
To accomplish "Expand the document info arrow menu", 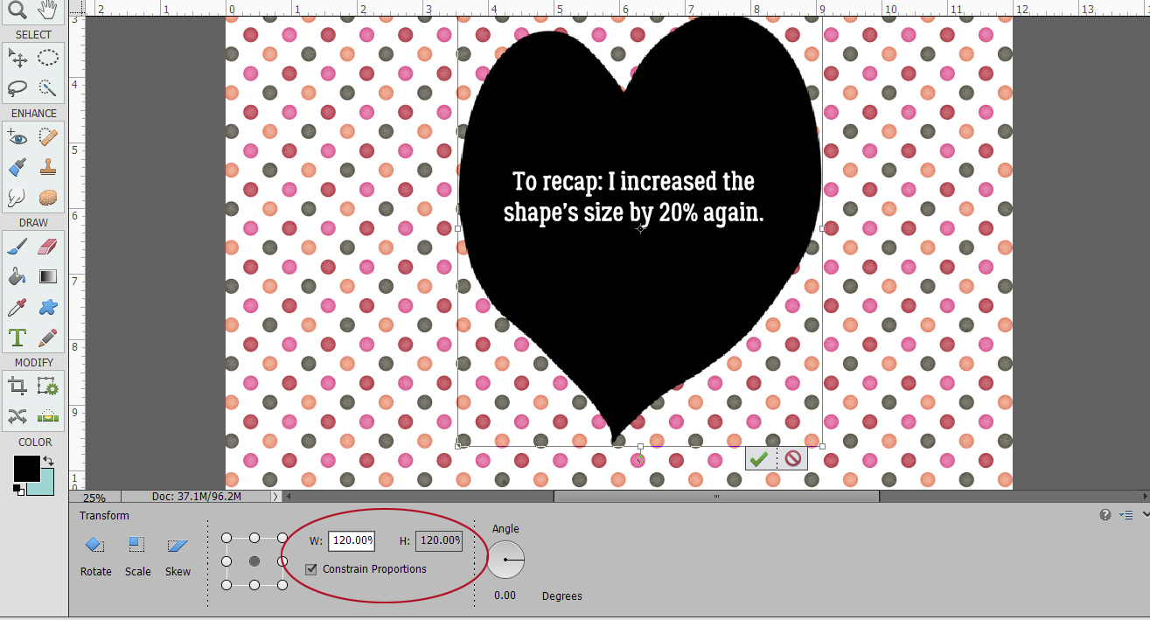I will [276, 497].
